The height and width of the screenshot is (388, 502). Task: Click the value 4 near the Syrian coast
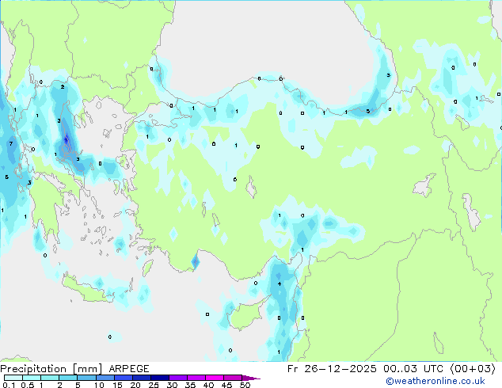(279, 283)
